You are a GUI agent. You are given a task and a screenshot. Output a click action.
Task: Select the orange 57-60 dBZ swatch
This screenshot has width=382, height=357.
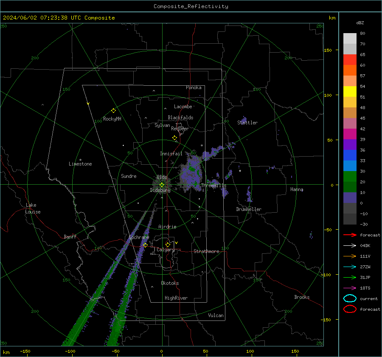point(350,70)
